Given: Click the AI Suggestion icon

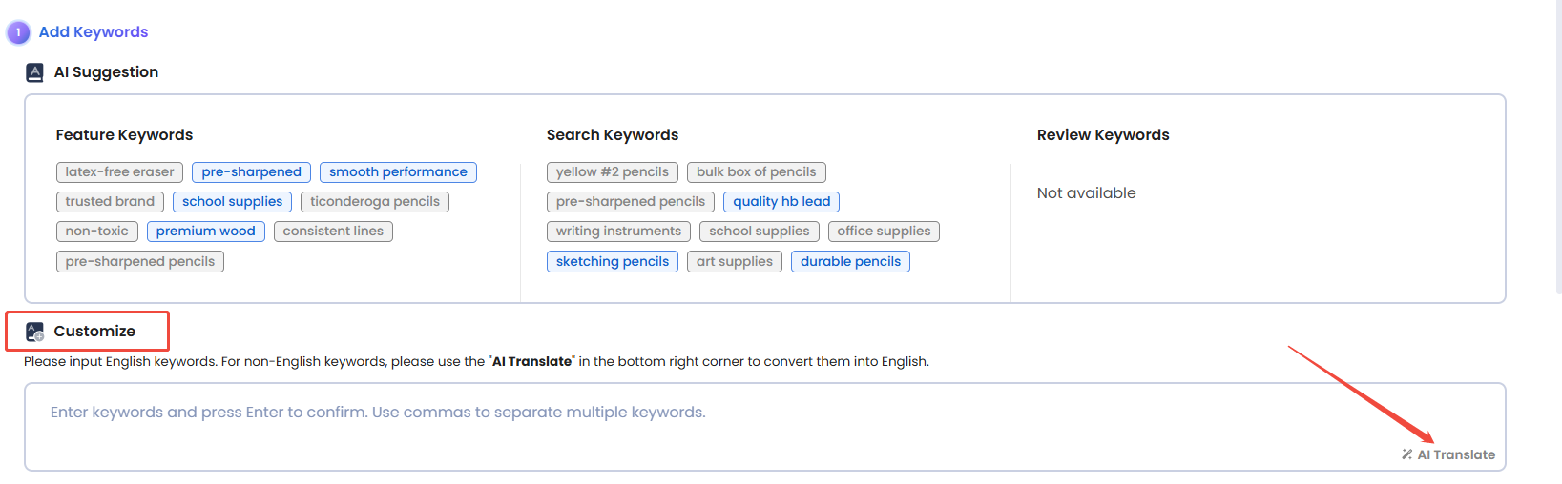Looking at the screenshot, I should (34, 72).
